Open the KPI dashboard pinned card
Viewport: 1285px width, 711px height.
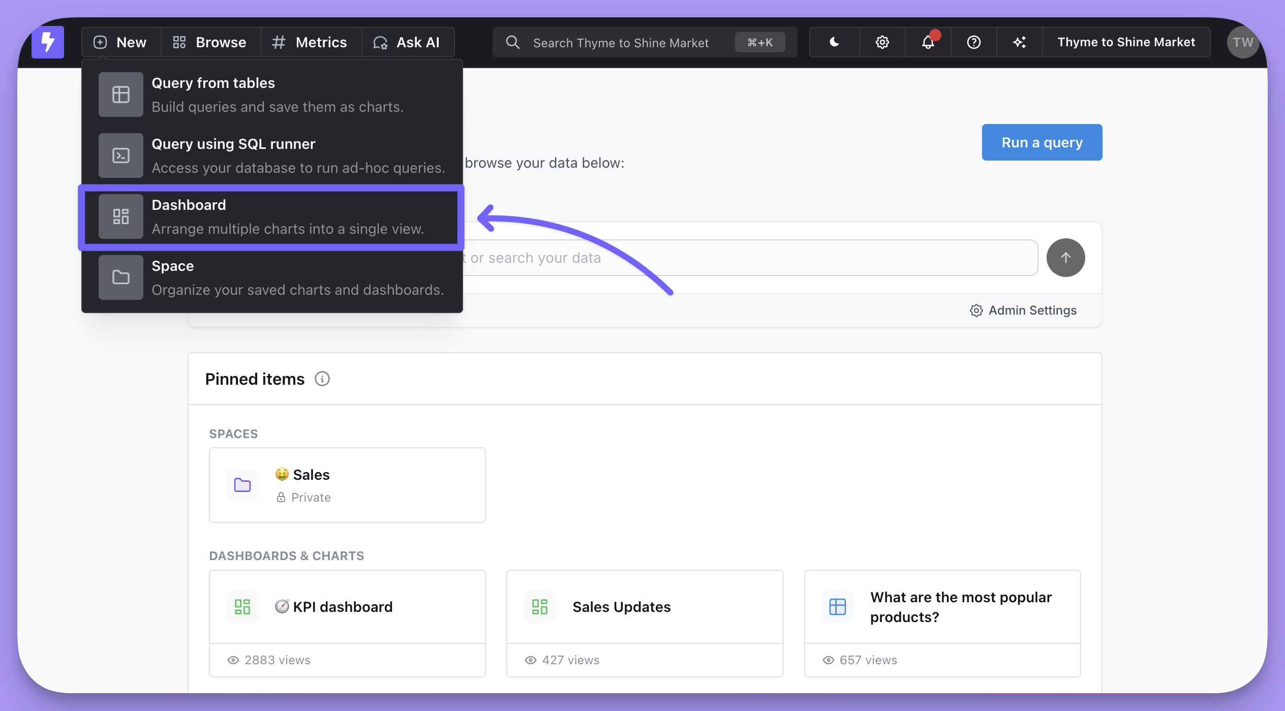click(x=347, y=607)
